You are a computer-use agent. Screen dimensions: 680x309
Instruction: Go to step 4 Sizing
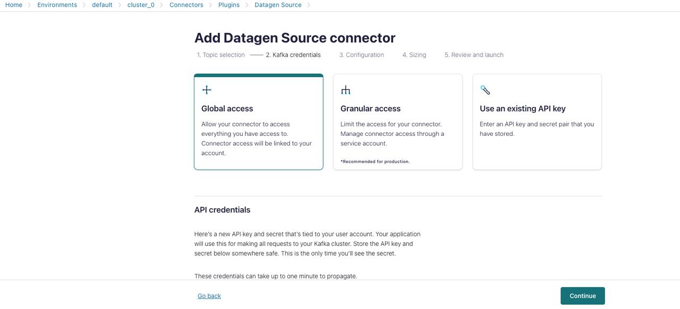(414, 55)
